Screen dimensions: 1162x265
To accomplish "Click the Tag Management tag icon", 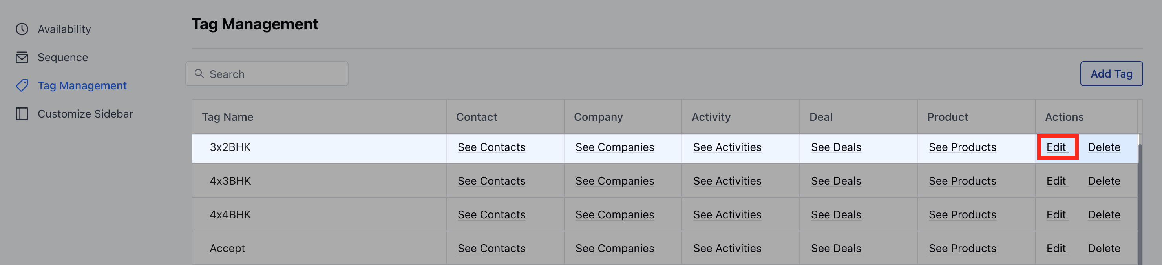I will (22, 85).
